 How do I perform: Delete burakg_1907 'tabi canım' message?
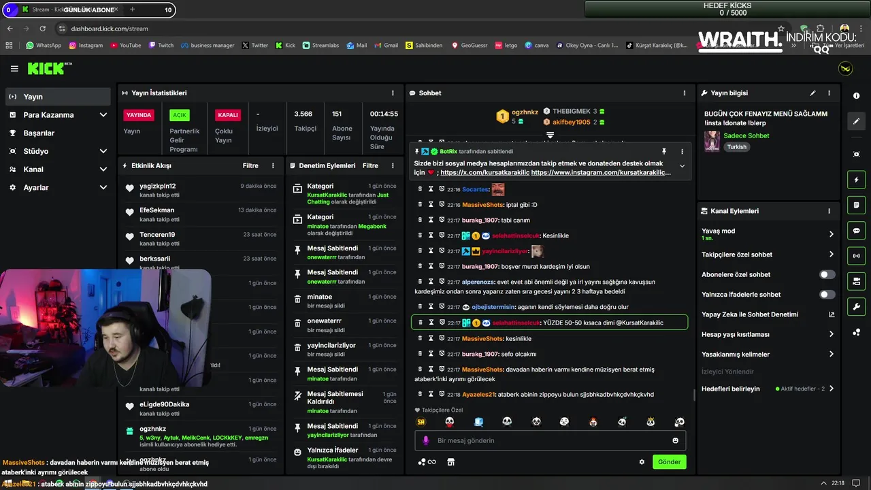pos(420,220)
